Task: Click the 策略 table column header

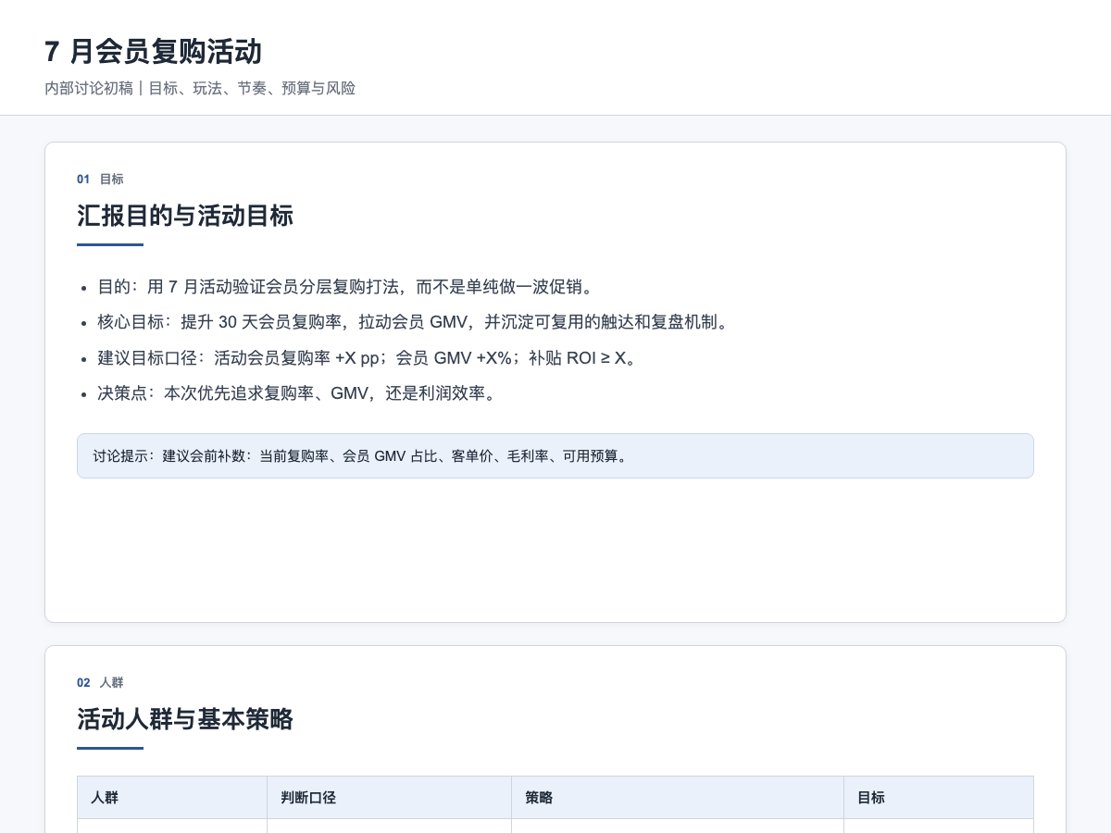Action: (678, 798)
